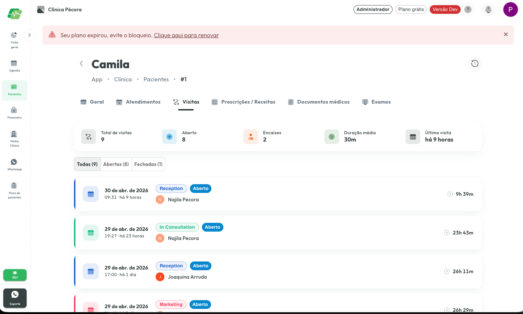The height and width of the screenshot is (314, 523).
Task: Click the In Consultation status tag
Action: point(177,227)
